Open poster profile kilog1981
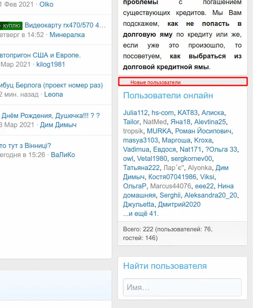This screenshot has width=253, height=308. (x=51, y=65)
